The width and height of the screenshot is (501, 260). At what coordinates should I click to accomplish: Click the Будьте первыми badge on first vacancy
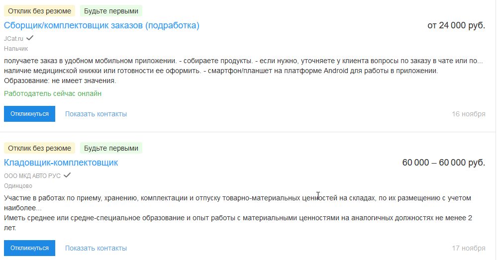point(111,11)
